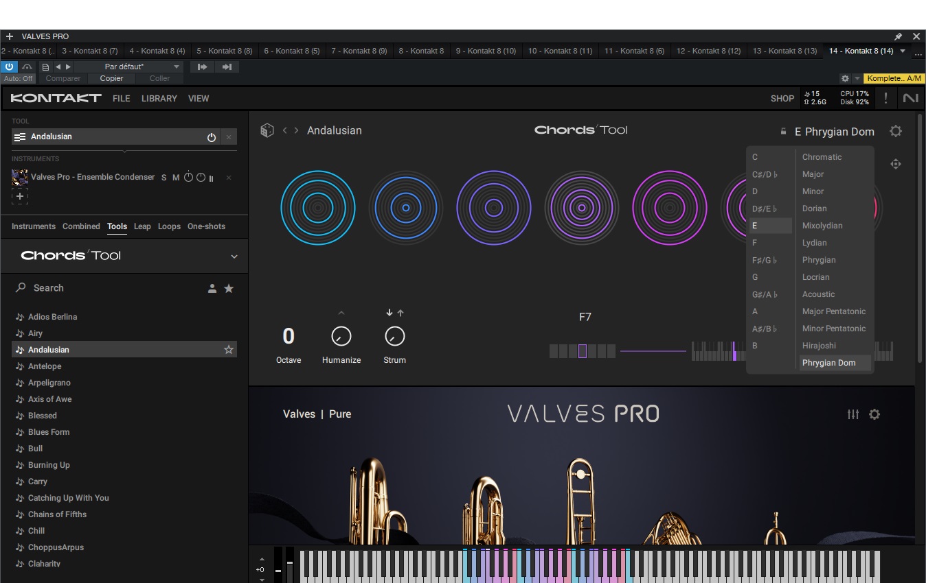Switch to 13 - Kontakt 8 (13) tab
Screen dimensions: 926x583
coord(785,51)
